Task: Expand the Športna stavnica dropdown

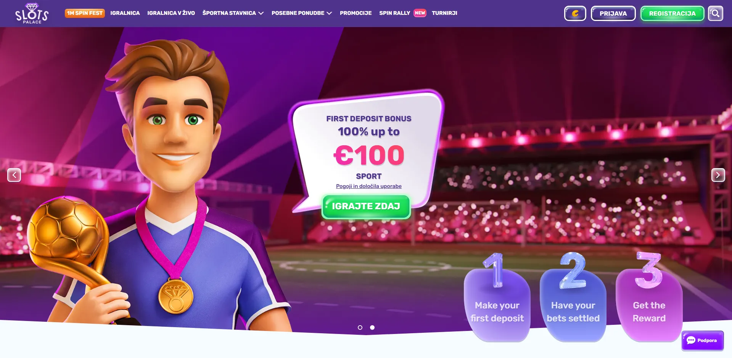Action: click(x=233, y=13)
